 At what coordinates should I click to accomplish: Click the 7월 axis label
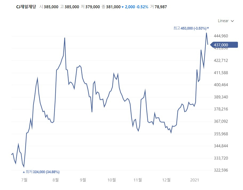[x=24, y=180]
